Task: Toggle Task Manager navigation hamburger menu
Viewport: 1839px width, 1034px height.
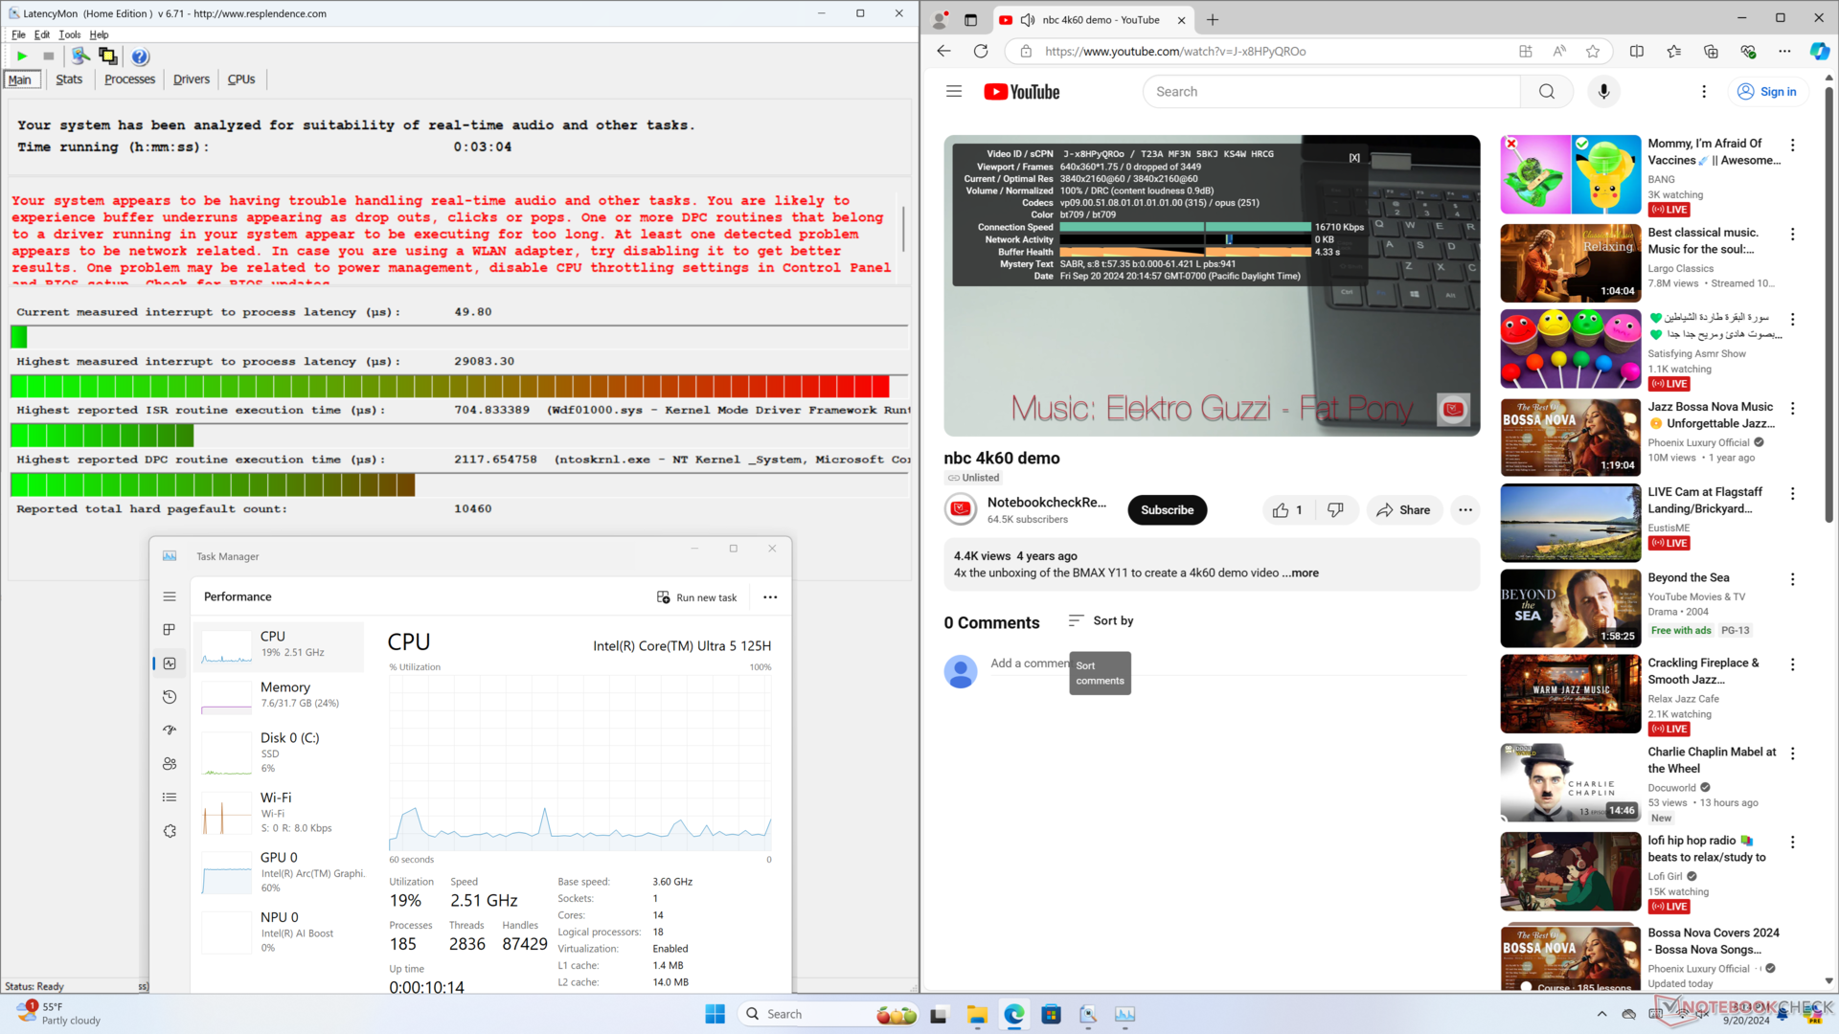Action: coord(170,596)
